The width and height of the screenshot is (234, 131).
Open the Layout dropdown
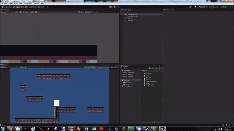(x=226, y=7)
